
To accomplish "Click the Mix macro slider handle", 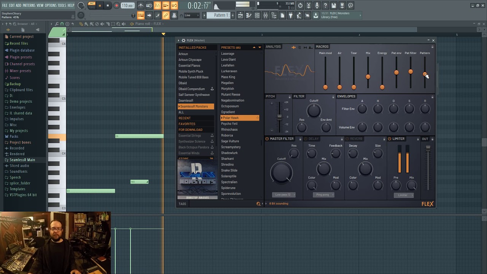I will [368, 77].
